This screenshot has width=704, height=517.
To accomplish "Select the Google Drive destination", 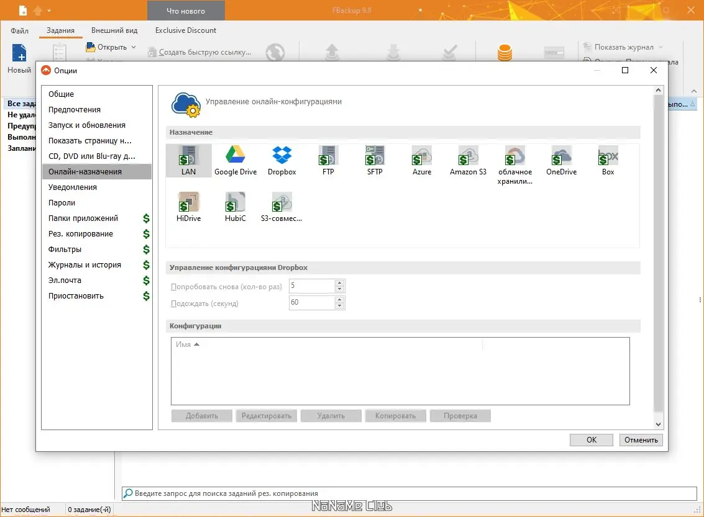I will pos(235,161).
